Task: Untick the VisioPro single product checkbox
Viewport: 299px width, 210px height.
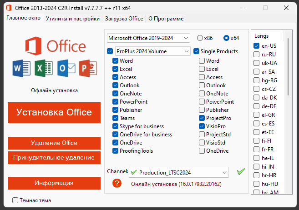Action: pos(202,126)
